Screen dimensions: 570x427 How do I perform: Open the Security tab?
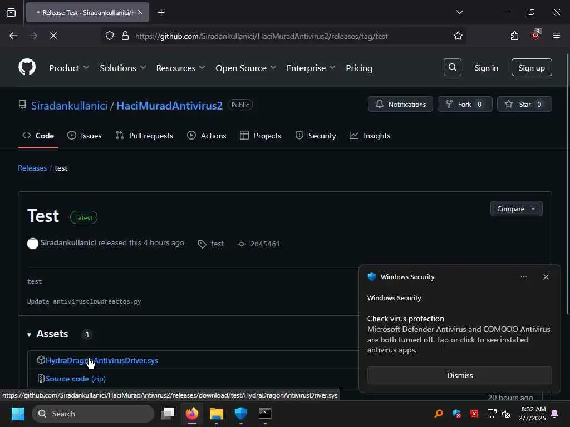click(316, 136)
